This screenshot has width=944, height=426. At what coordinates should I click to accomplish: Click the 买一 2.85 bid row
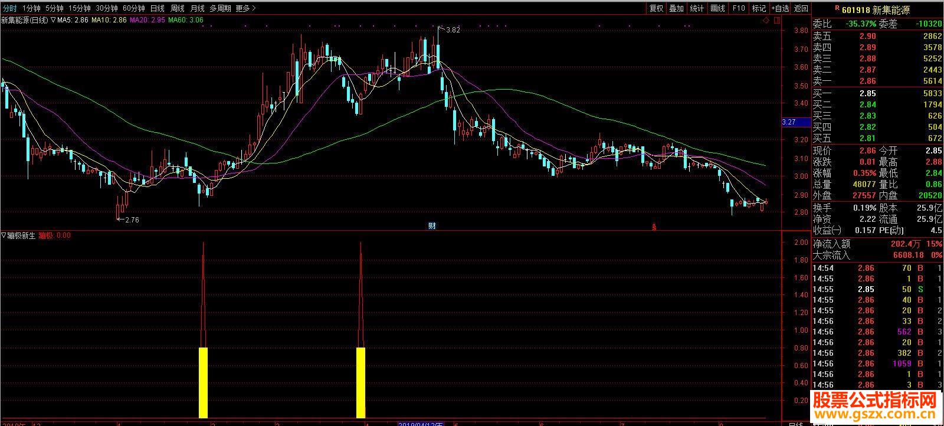pos(877,93)
